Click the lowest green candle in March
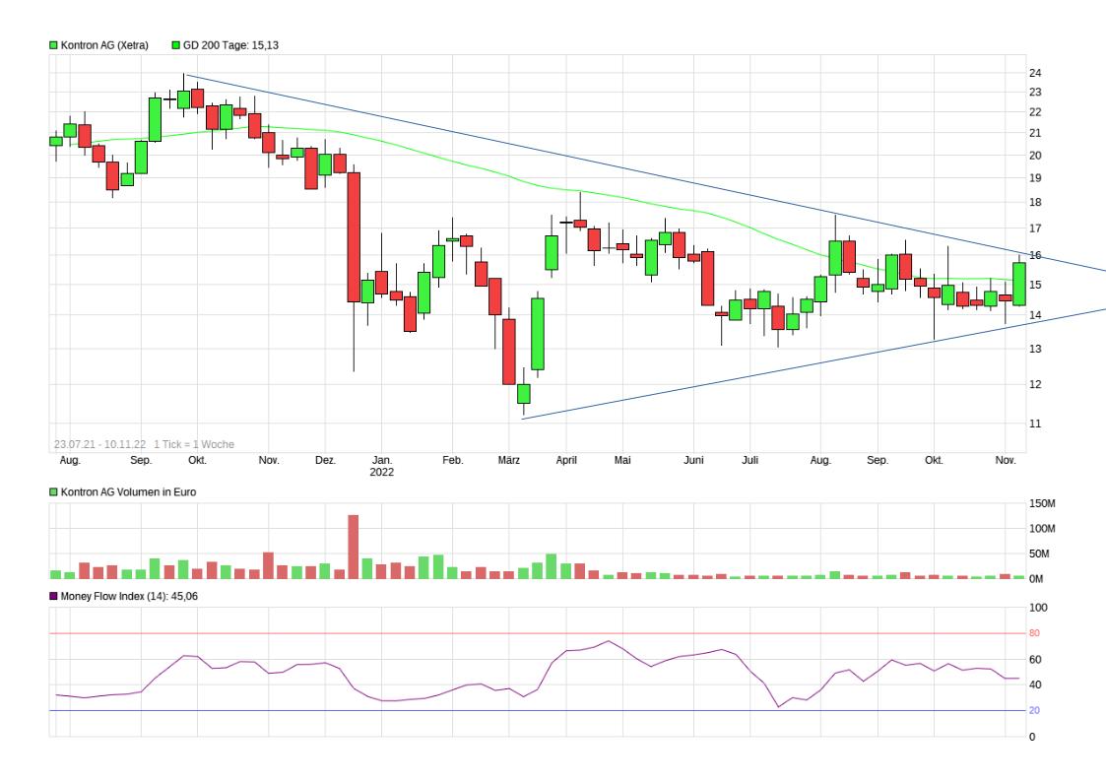The image size is (1106, 782). pyautogui.click(x=524, y=394)
